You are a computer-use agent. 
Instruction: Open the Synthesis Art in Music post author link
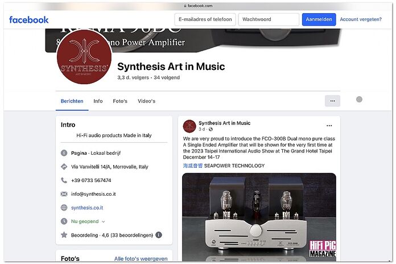225,123
